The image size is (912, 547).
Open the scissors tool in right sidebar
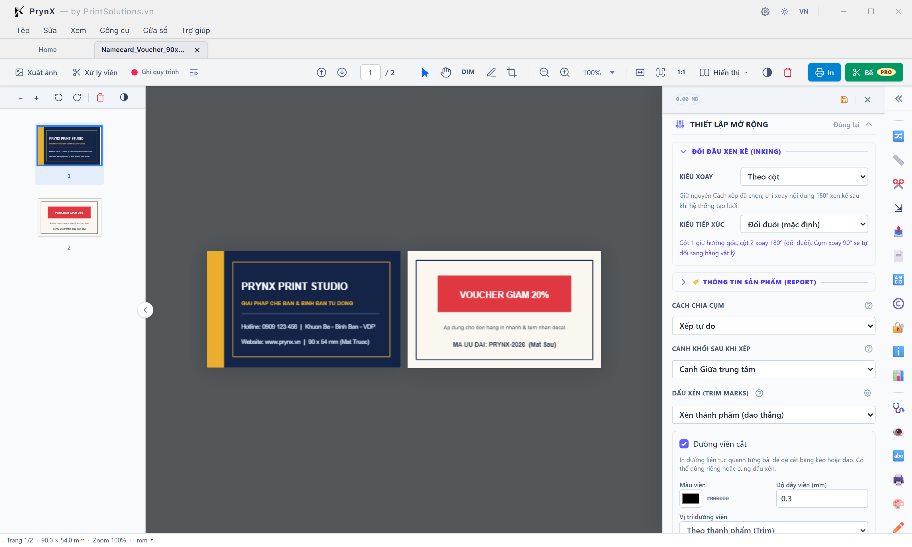point(898,184)
